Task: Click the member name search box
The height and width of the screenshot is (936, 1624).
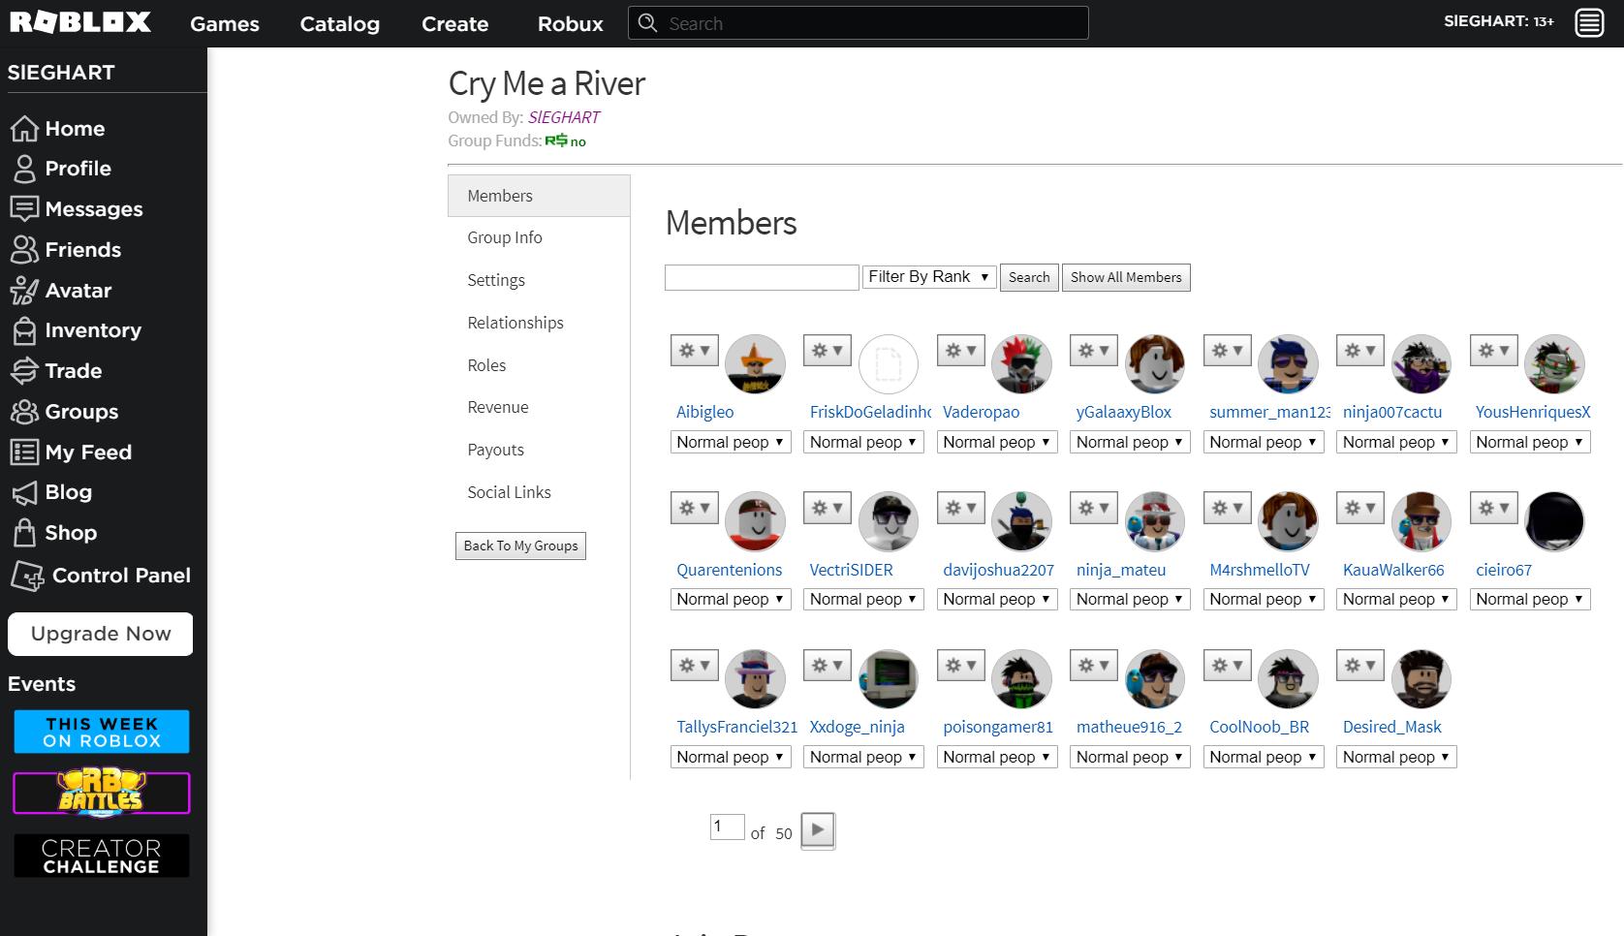Action: click(762, 277)
